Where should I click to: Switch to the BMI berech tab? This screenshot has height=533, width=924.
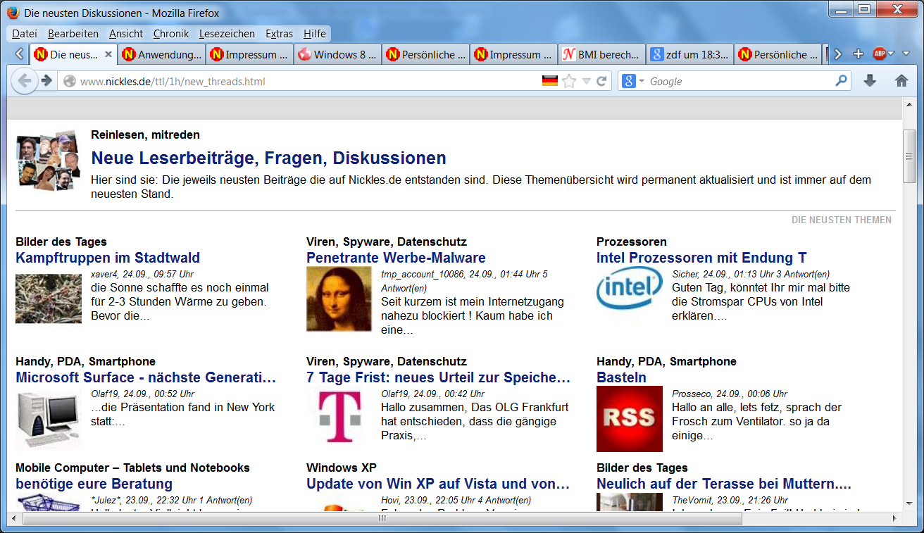pos(602,54)
